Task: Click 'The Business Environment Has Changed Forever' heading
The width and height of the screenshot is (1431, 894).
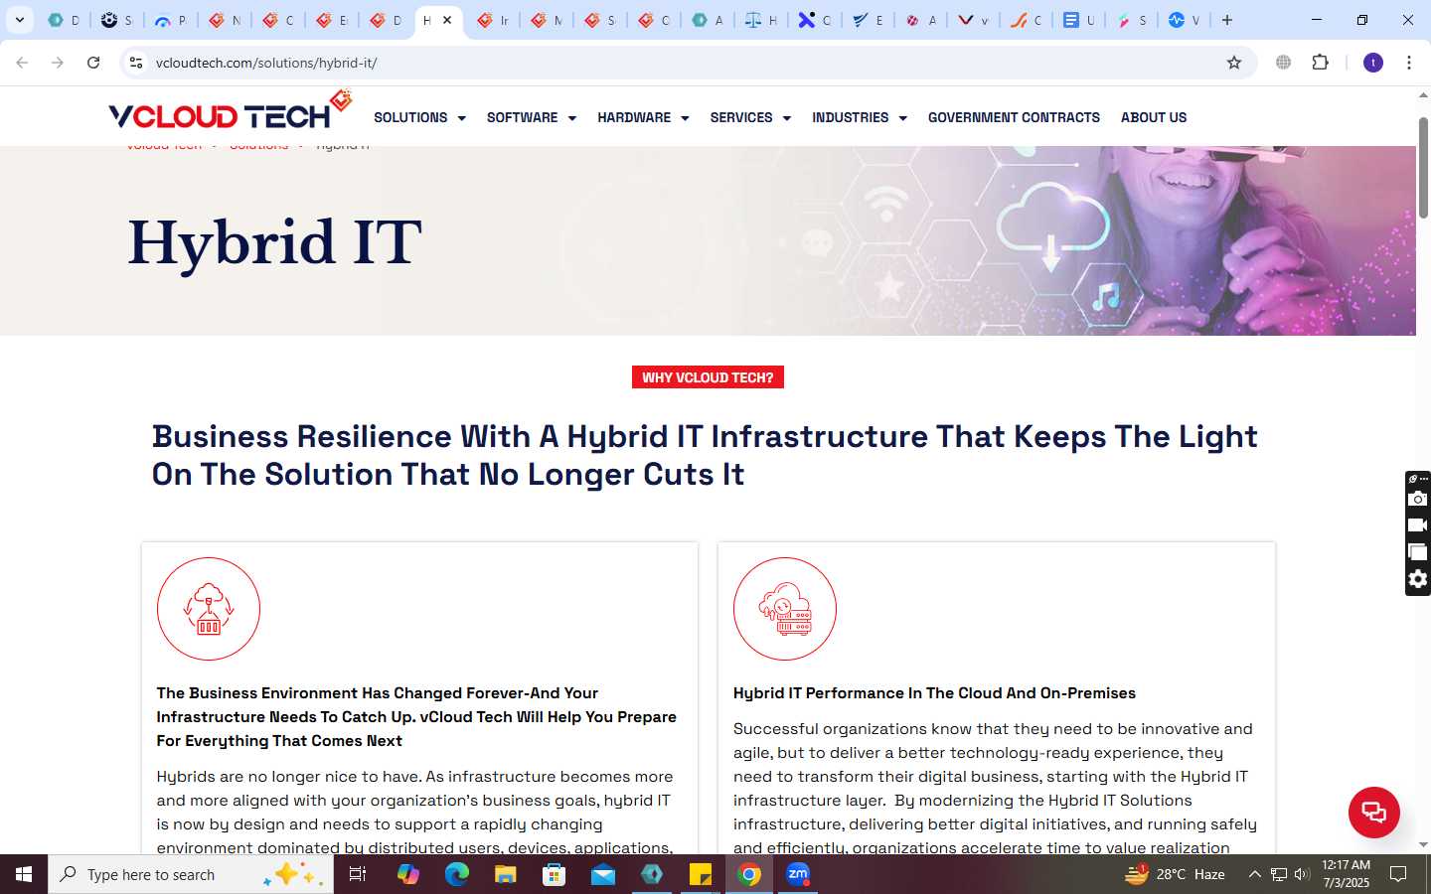Action: [416, 717]
